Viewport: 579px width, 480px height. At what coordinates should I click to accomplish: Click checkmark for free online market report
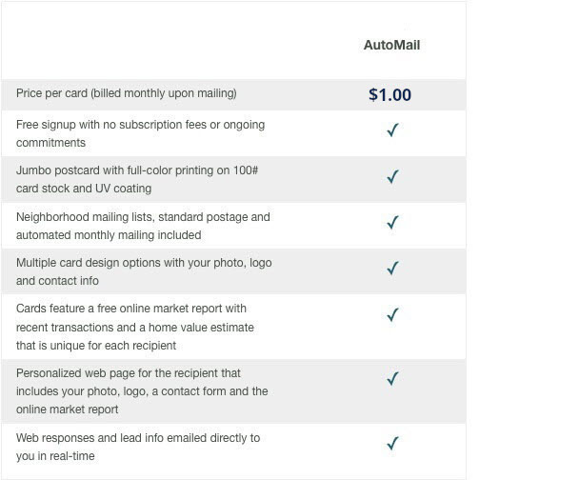(x=391, y=314)
